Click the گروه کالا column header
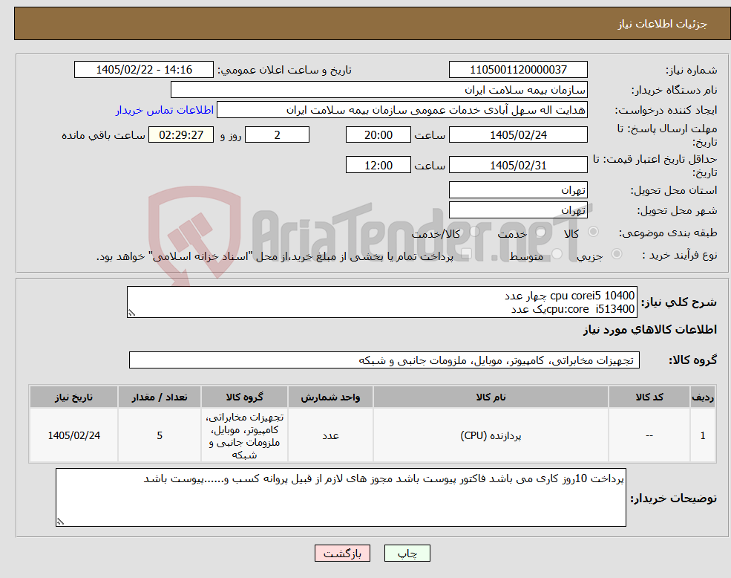Viewport: 731px width, 578px height. pyautogui.click(x=244, y=397)
